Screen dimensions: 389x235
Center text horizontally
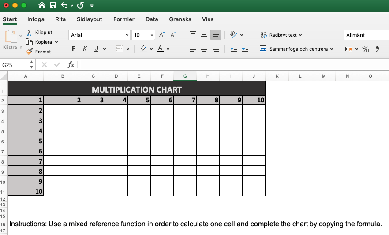point(204,49)
